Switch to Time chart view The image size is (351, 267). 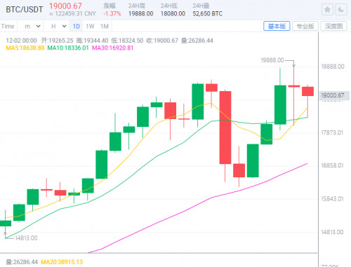coord(8,27)
